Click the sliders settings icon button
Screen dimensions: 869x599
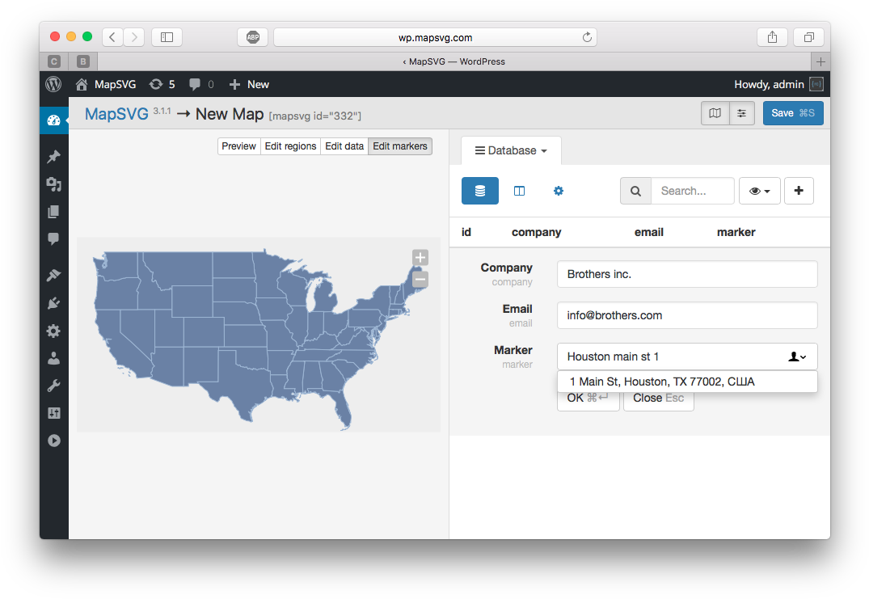tap(741, 113)
